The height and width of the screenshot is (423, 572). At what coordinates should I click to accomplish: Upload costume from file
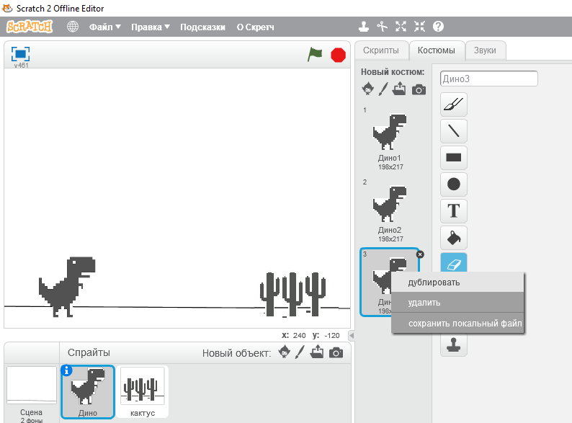(x=399, y=89)
